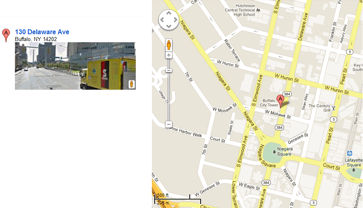Pan the map left with the arrow
363x208 pixels.
(162, 20)
